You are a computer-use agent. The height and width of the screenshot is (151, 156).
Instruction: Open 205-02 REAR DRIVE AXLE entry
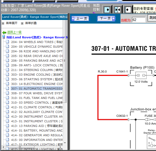[x=37, y=56]
